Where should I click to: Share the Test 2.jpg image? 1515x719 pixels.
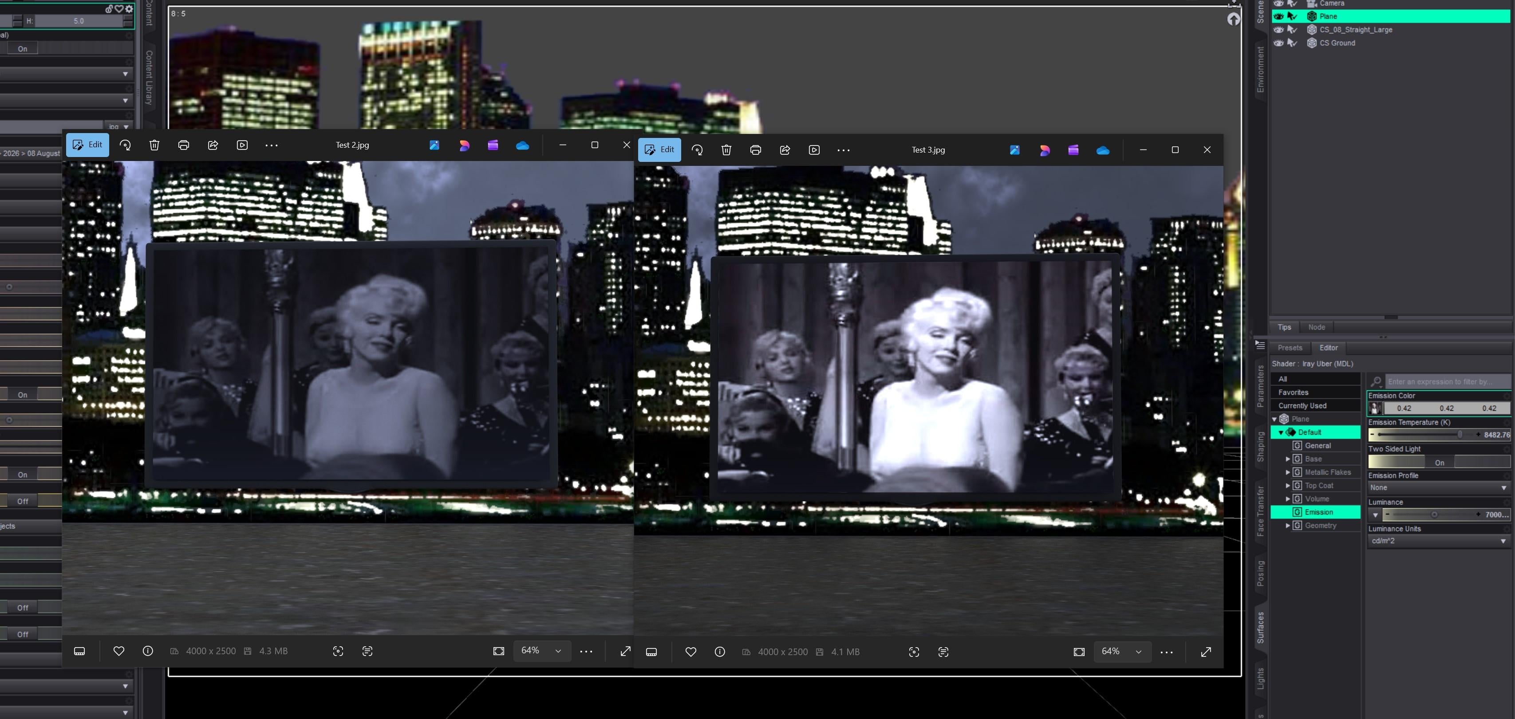click(213, 145)
